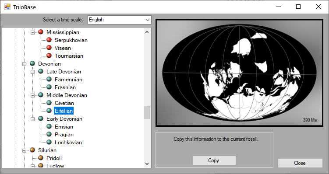
Task: Click the 'Select a time scale:' label
Action: pos(63,20)
